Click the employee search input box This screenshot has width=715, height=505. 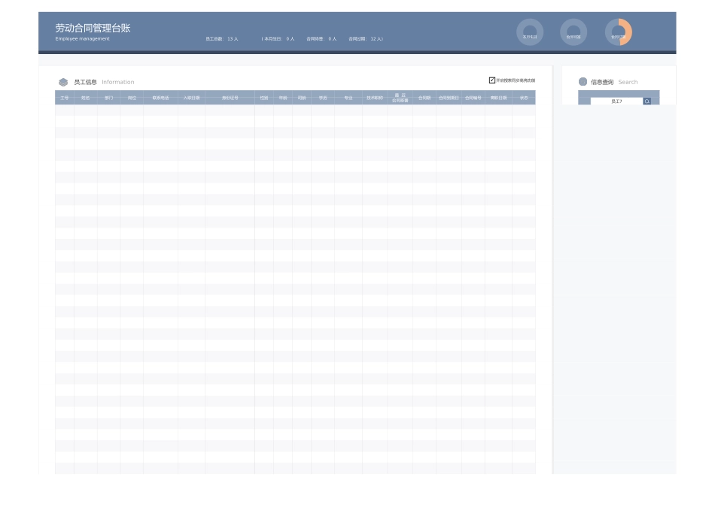(x=616, y=101)
